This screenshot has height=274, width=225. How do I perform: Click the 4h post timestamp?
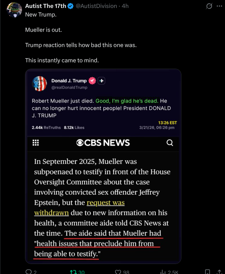(x=125, y=6)
